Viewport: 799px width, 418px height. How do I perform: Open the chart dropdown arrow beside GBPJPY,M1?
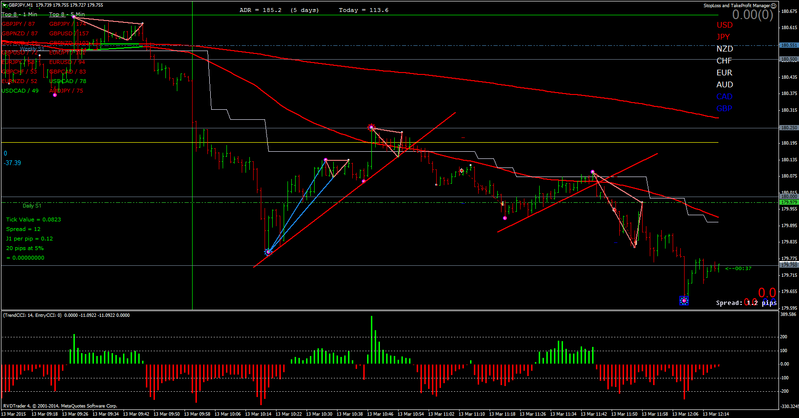point(5,5)
